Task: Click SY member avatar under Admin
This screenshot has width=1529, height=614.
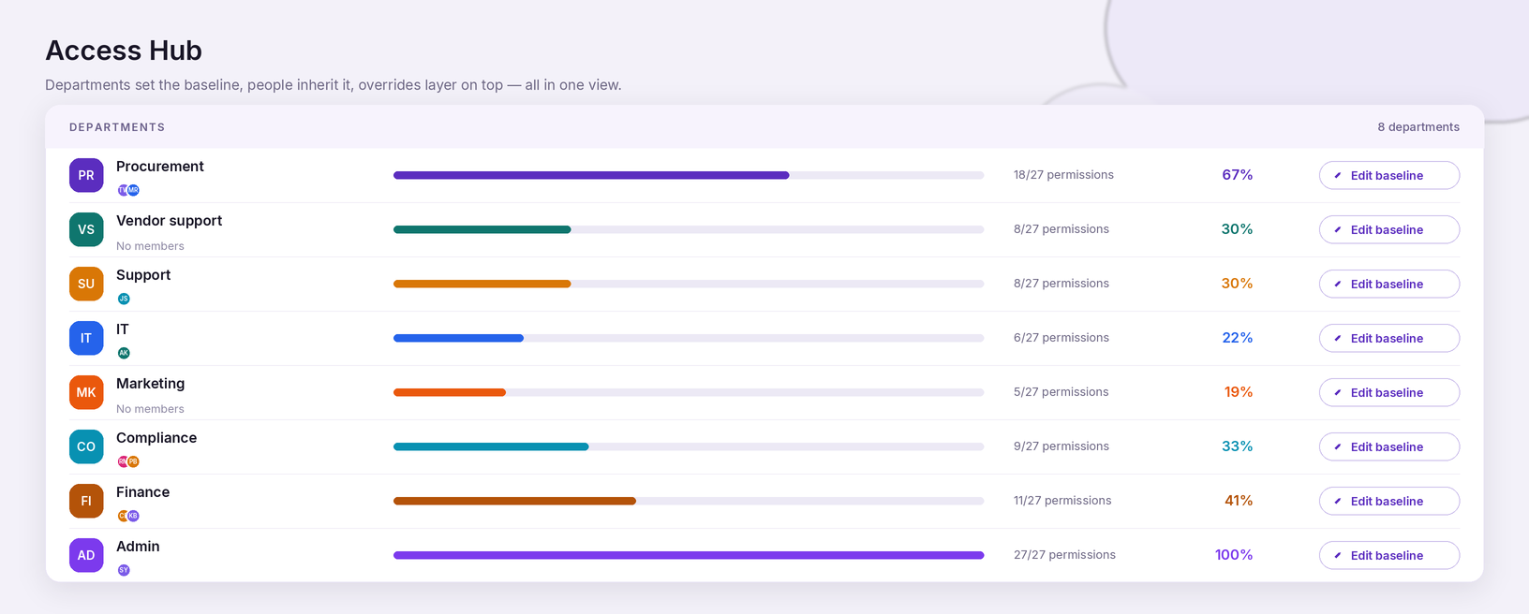Action: [x=124, y=570]
